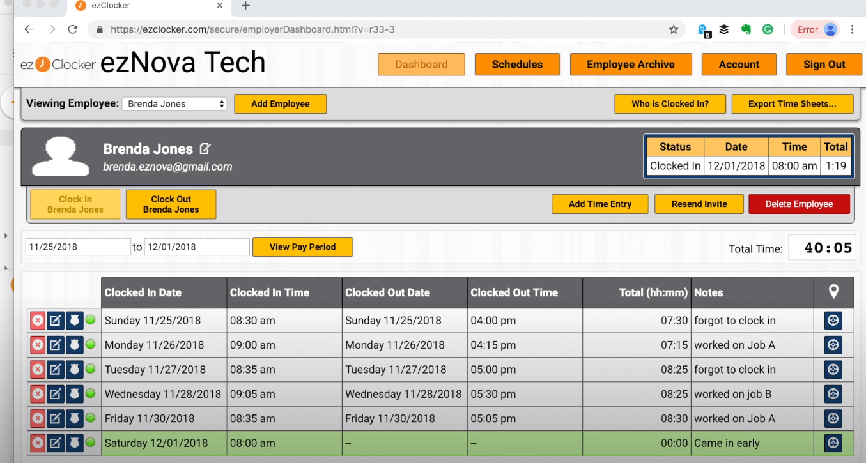Open audit shield for Saturday 12/01/2018 entry
Viewport: 866px width, 463px height.
point(75,443)
